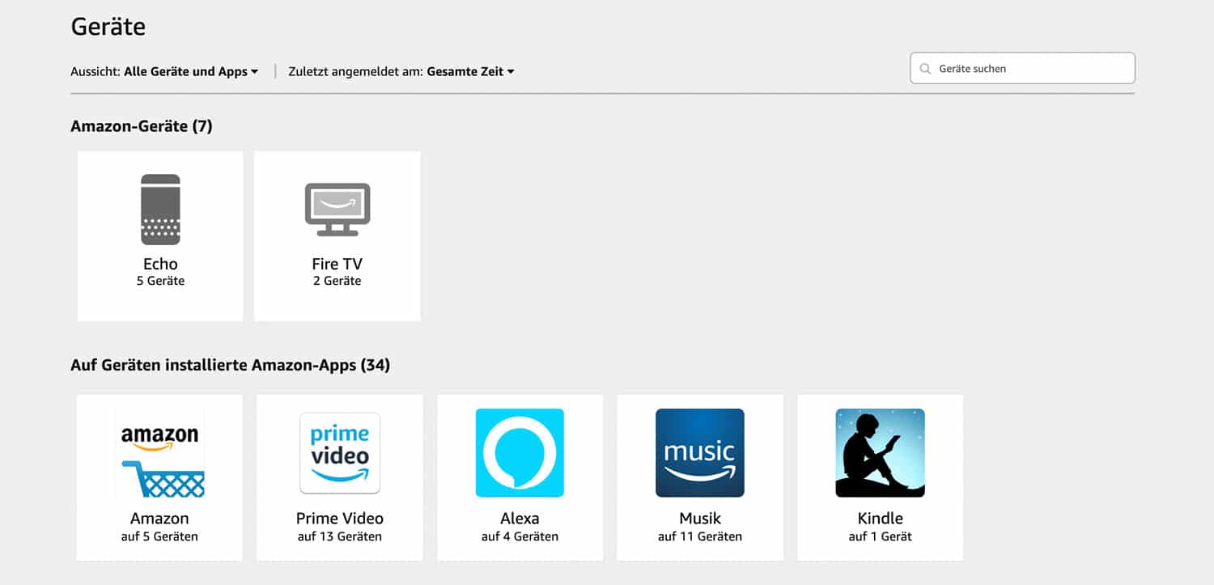The width and height of the screenshot is (1214, 585).
Task: Click 'auf 1 Gerät' under Kindle
Action: click(x=881, y=536)
